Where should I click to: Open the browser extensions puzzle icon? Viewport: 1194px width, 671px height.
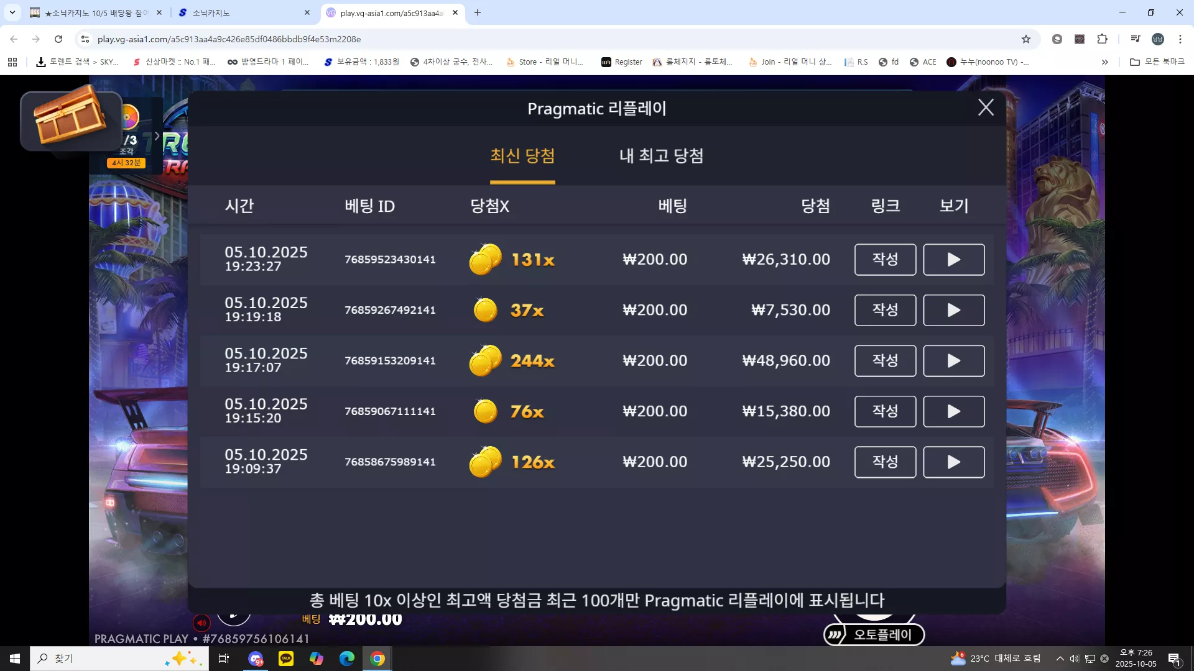(1102, 39)
